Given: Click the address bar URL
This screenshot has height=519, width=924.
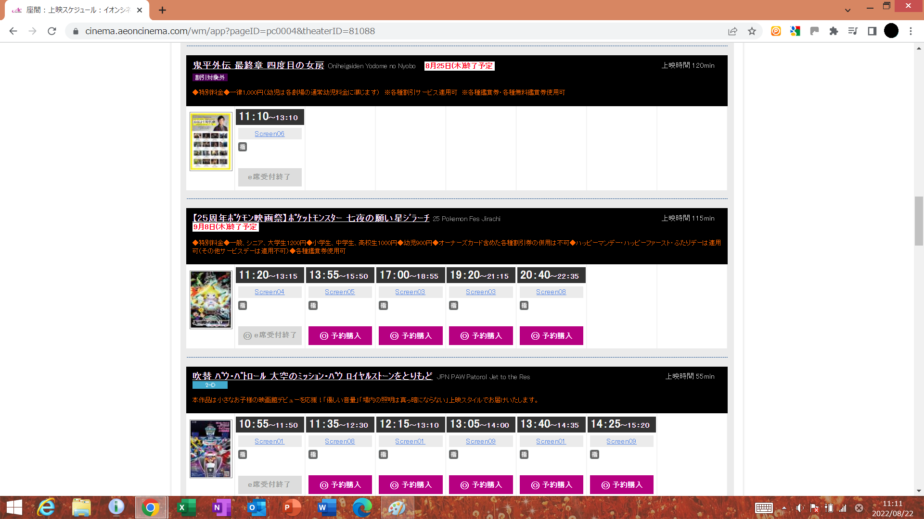Looking at the screenshot, I should point(230,31).
